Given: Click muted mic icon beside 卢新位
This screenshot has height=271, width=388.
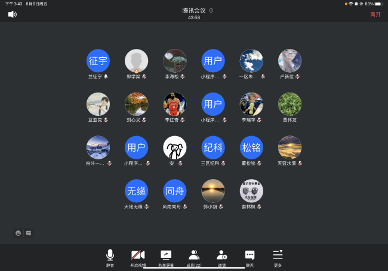Looking at the screenshot, I should (x=298, y=76).
